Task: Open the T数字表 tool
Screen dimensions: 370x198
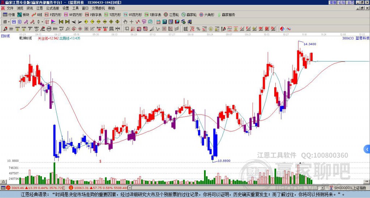Action: pos(153,14)
